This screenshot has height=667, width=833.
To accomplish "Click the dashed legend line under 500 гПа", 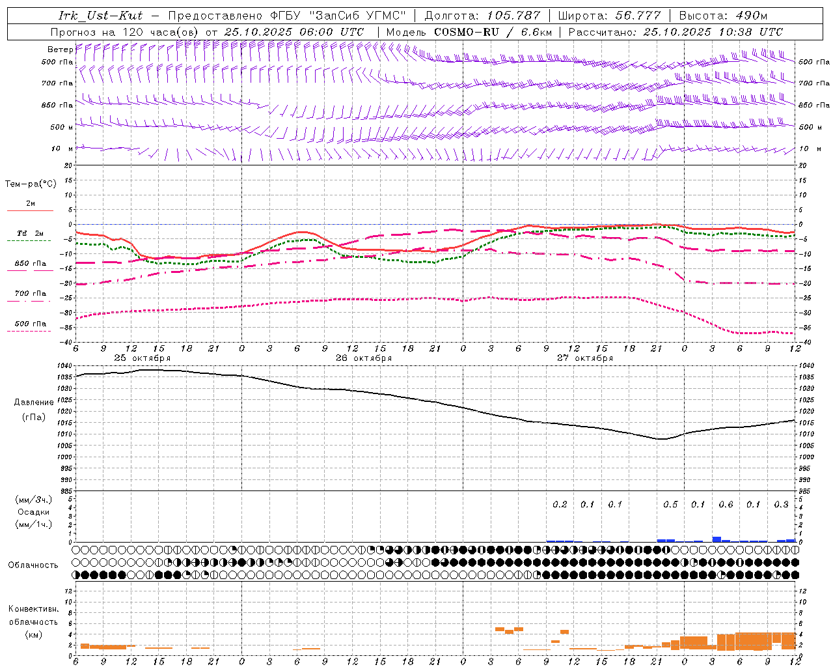I will click(30, 331).
